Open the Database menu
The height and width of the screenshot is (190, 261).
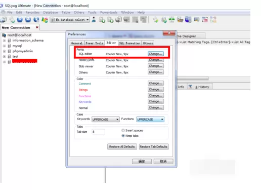click(x=51, y=12)
